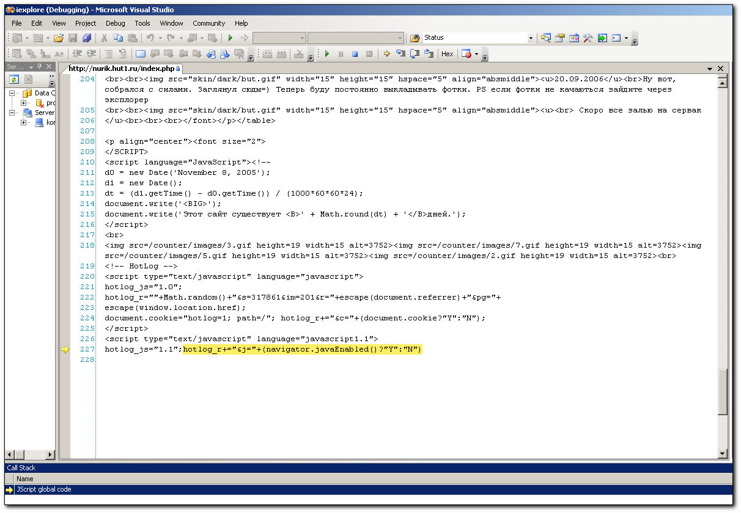Click the Step Out icon
This screenshot has height=513, width=741.
point(429,54)
